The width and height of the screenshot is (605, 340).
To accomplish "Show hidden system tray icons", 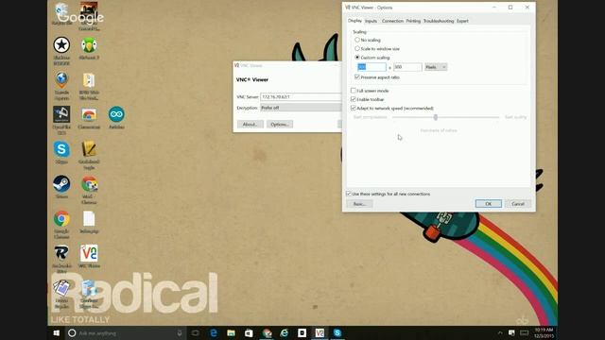I will 500,333.
